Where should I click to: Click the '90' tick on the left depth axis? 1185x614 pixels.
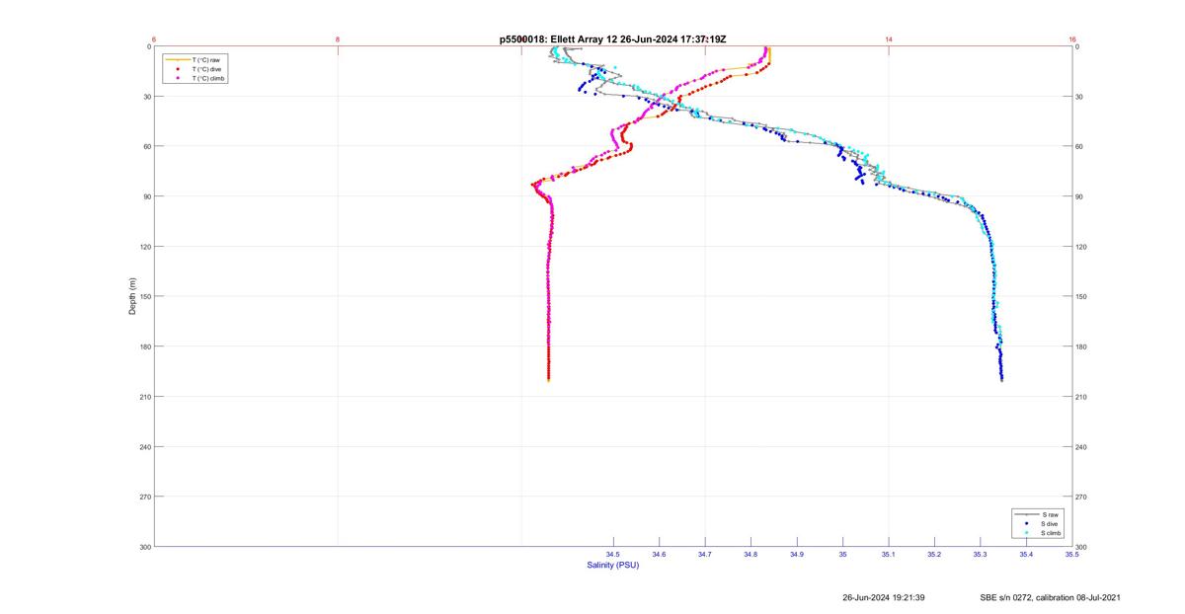click(x=147, y=196)
